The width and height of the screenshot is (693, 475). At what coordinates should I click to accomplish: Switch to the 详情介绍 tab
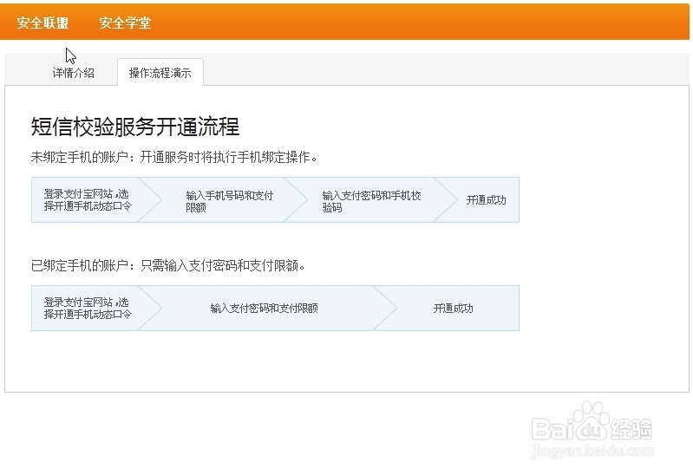[x=73, y=73]
